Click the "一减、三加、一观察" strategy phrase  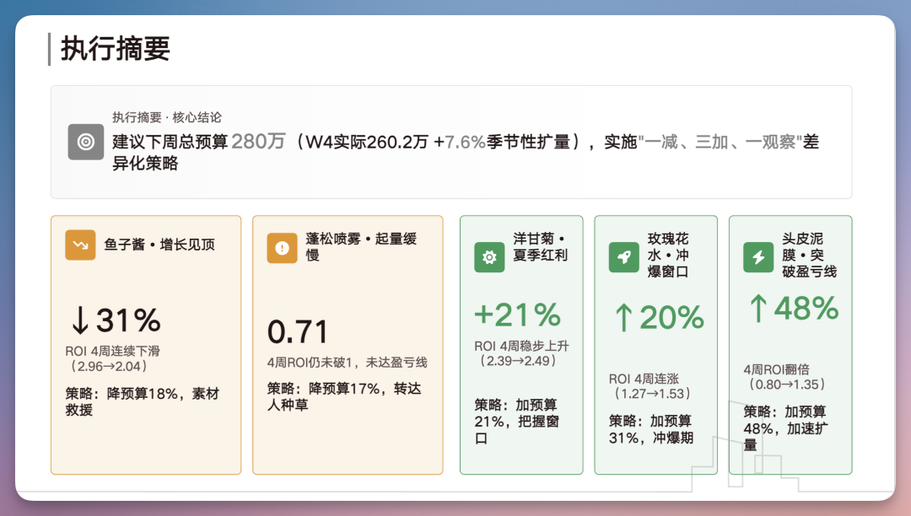coord(720,142)
